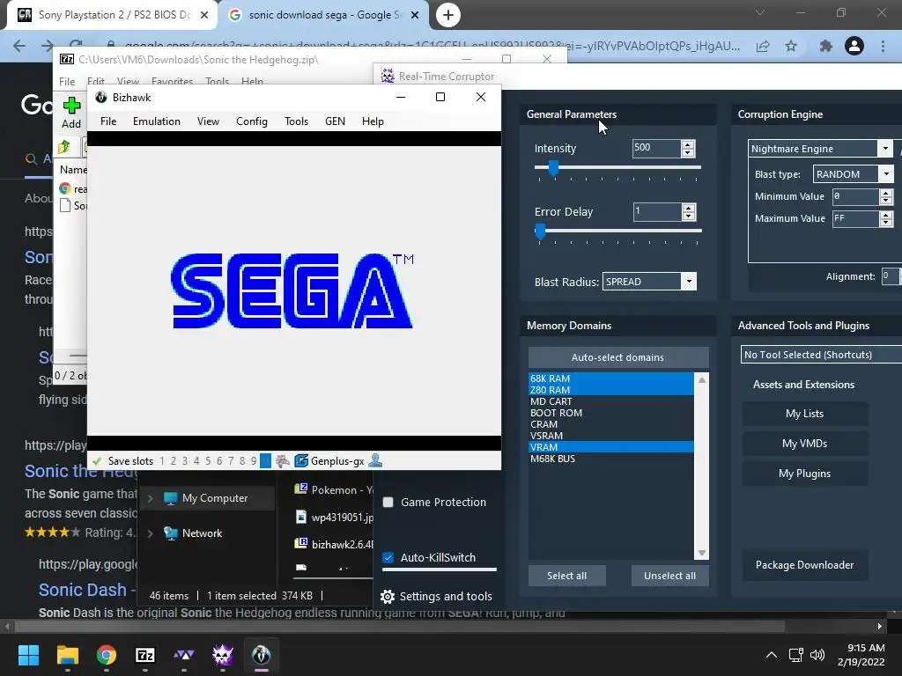Click the Unselect all domains button
This screenshot has height=676, width=902.
pos(669,576)
